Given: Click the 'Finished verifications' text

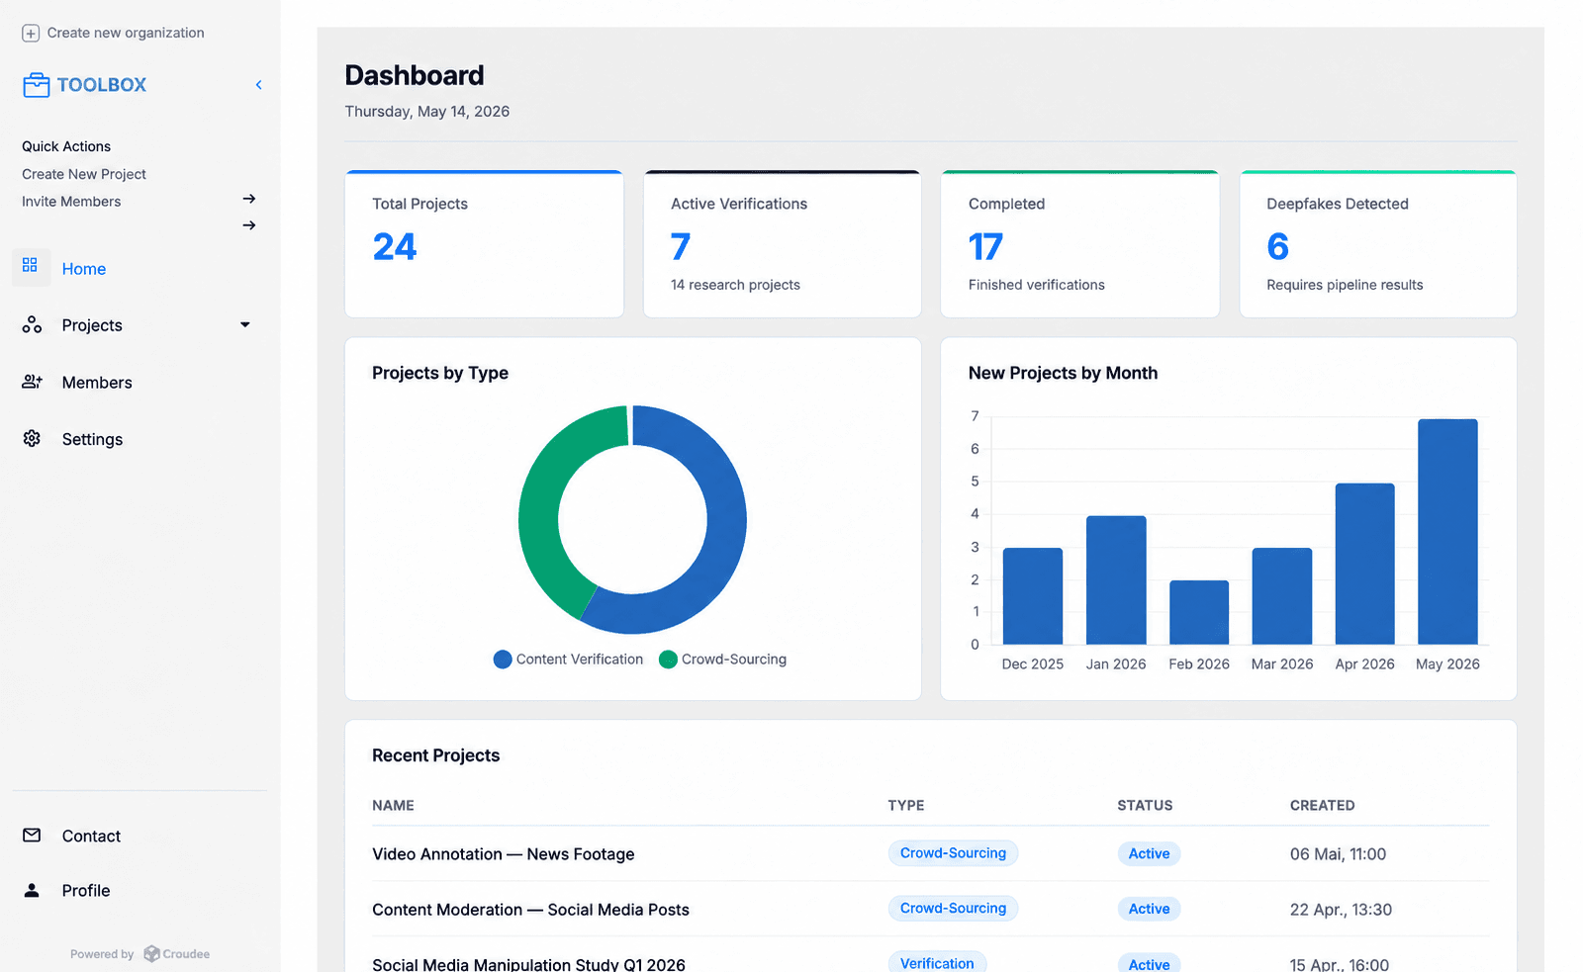Looking at the screenshot, I should (x=1036, y=285).
